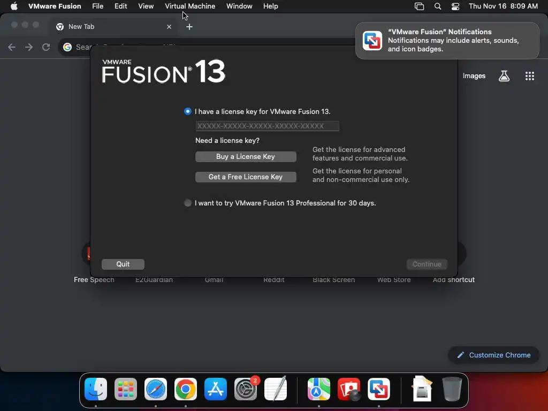Open TextEdit from the dock
This screenshot has width=548, height=411.
[x=276, y=389]
